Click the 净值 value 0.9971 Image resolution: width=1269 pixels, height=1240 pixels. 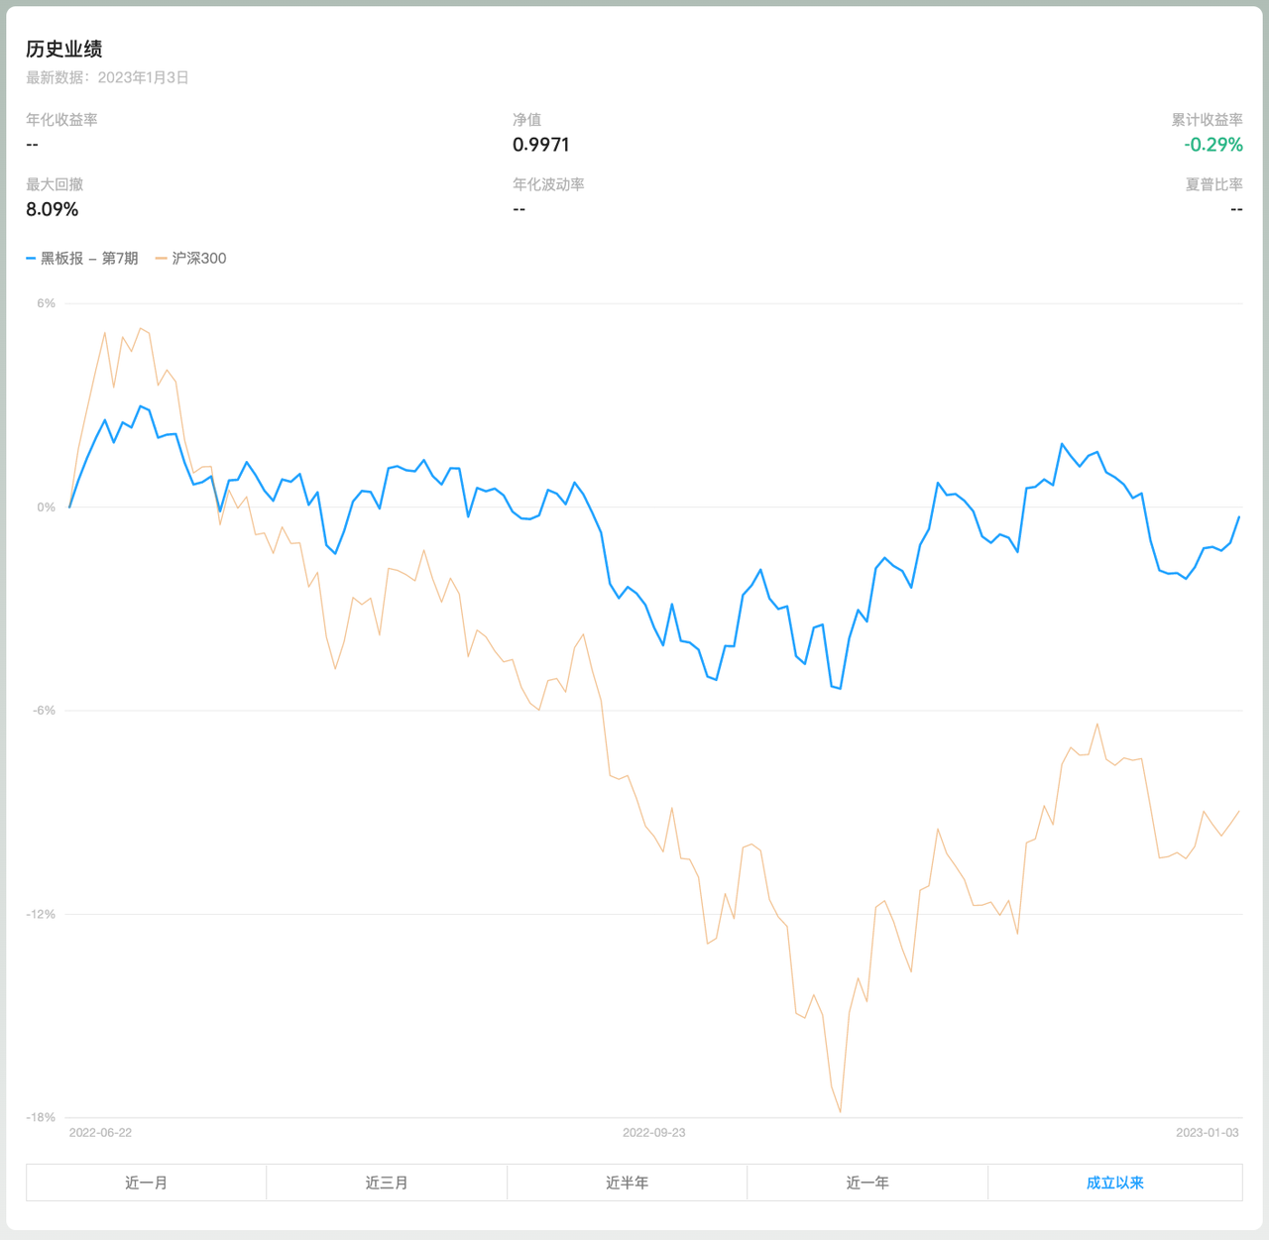[x=540, y=145]
